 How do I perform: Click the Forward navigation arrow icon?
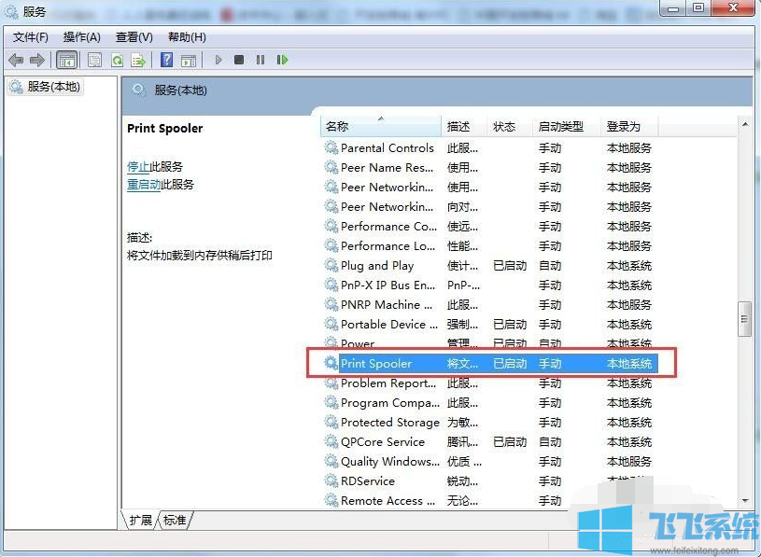[36, 59]
